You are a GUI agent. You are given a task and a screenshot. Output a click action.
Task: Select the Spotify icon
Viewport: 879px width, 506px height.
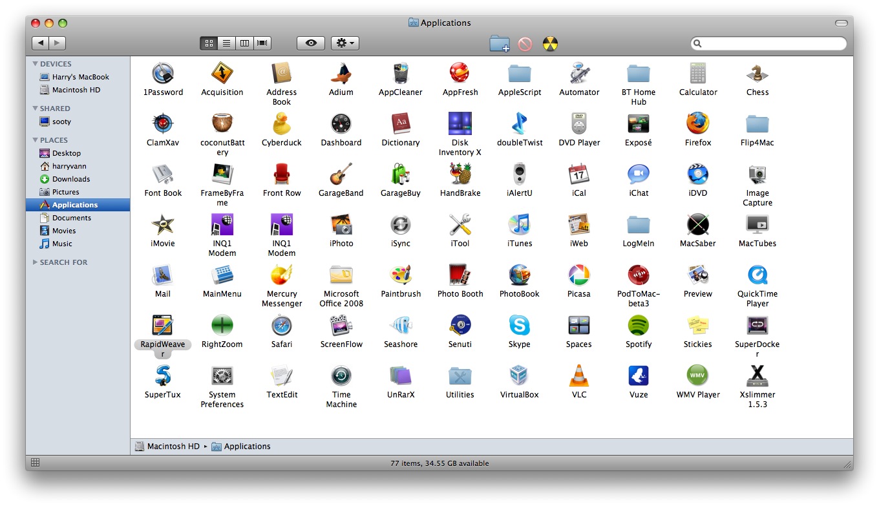(639, 325)
